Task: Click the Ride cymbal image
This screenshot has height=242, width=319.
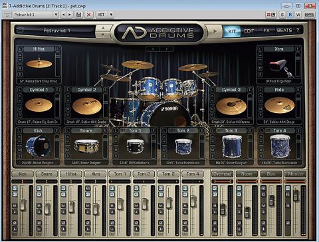Action: [x=279, y=105]
